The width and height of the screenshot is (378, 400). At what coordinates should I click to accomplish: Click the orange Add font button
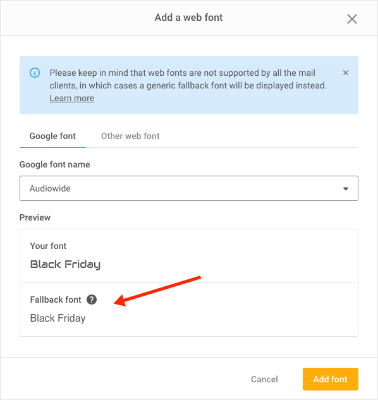tap(331, 379)
